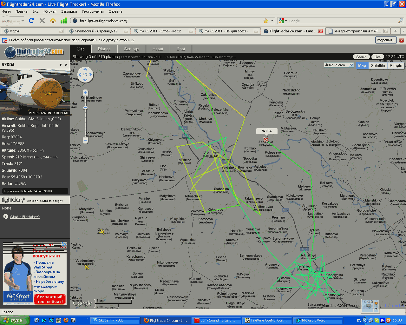Screen dimensions: 406x325
Task: Switch to МАКС 2011 - Страница 22 tab
Action: (163, 31)
